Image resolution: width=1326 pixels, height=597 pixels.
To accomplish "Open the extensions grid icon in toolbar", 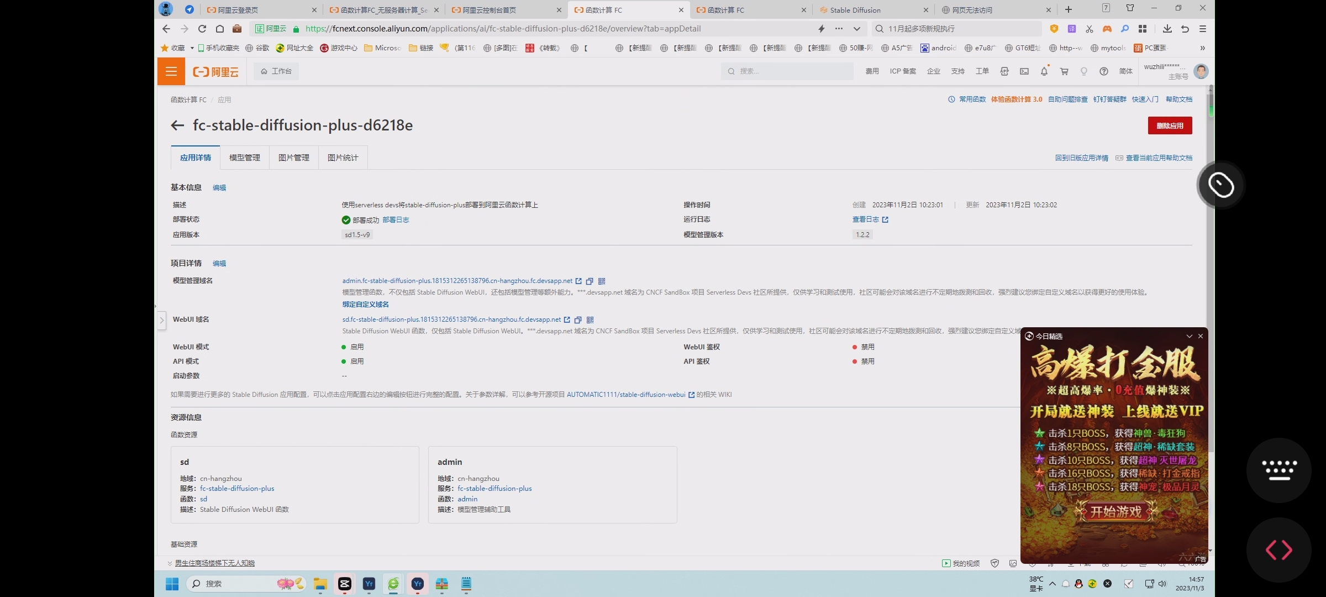I will point(1143,29).
